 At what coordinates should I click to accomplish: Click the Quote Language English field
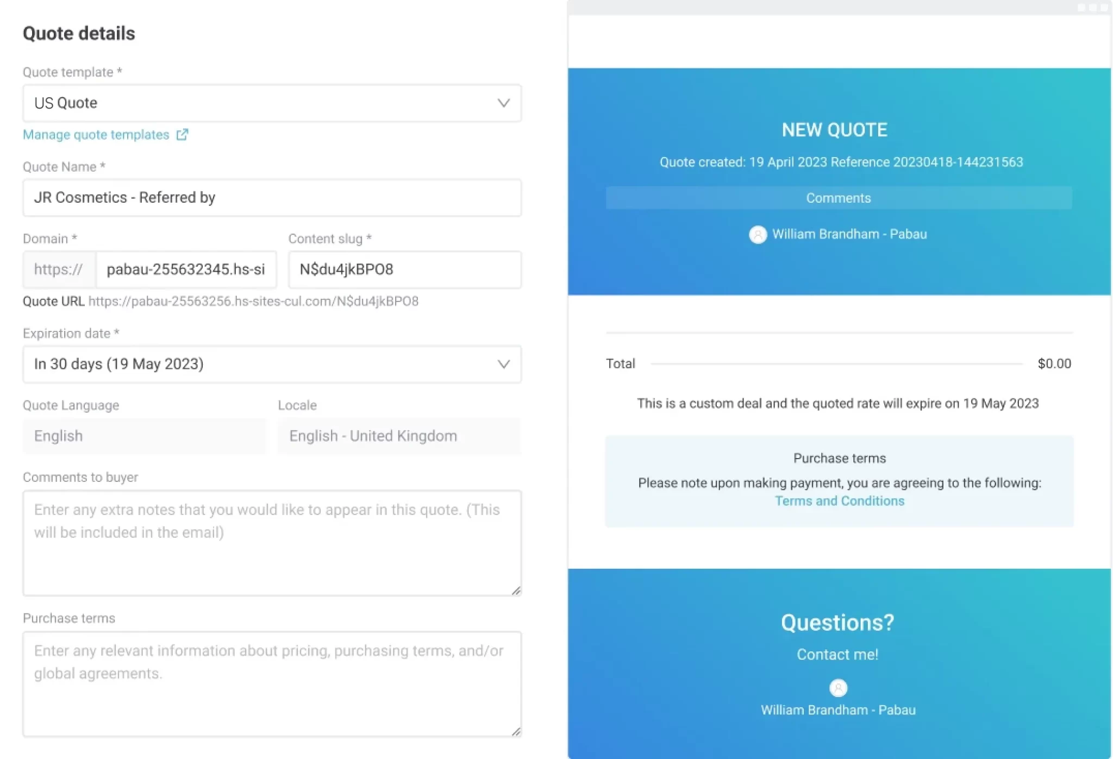[x=144, y=436]
